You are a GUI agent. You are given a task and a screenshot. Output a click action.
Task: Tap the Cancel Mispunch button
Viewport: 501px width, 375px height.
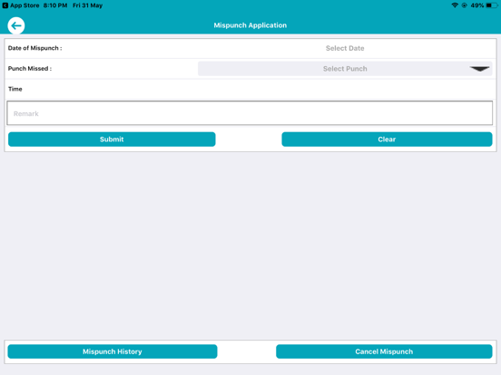pos(384,351)
